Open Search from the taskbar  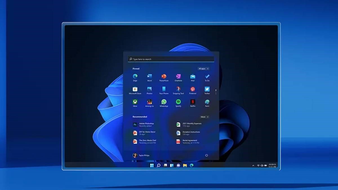coord(159,165)
